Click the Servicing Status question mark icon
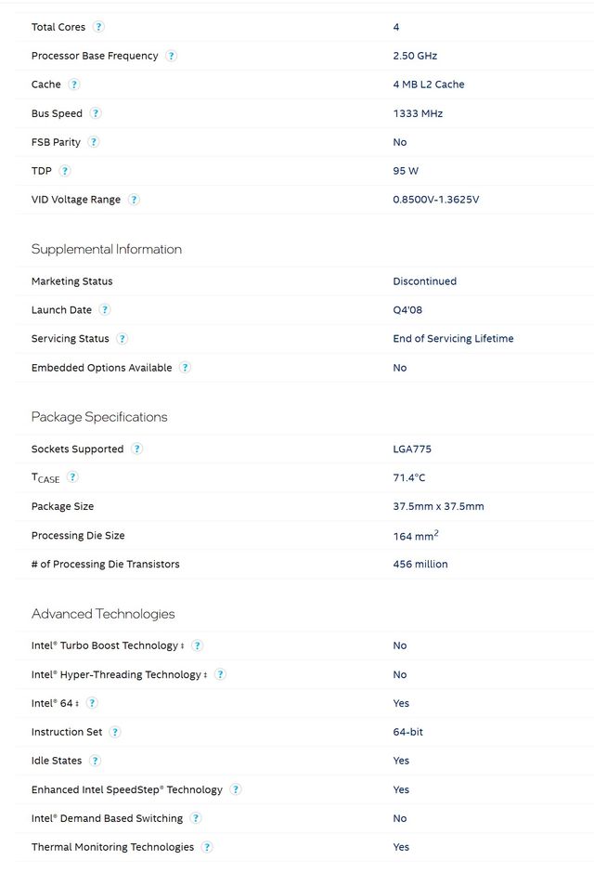 coord(123,339)
